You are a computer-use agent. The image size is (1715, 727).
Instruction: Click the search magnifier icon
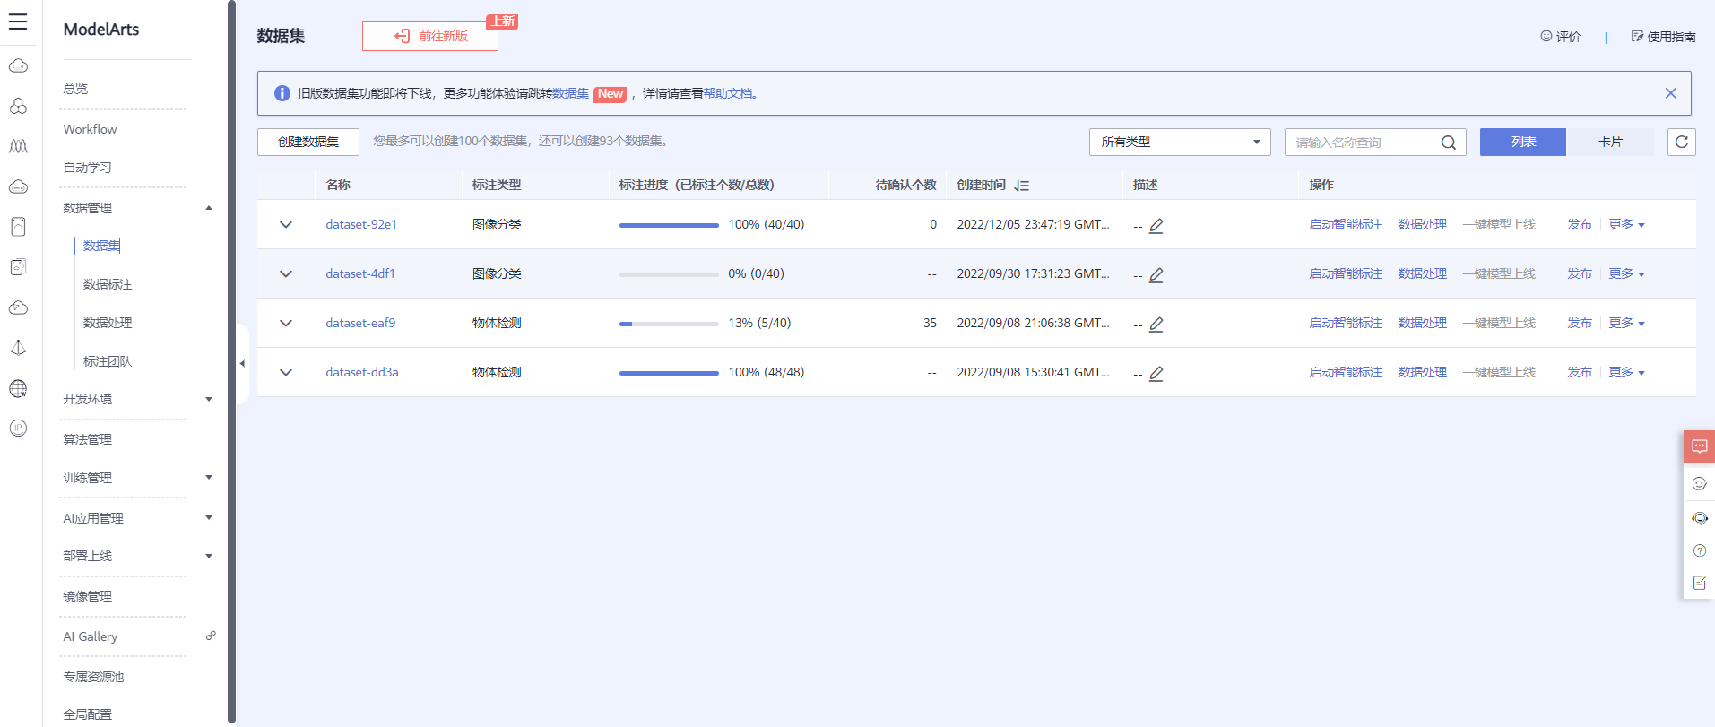(x=1448, y=143)
